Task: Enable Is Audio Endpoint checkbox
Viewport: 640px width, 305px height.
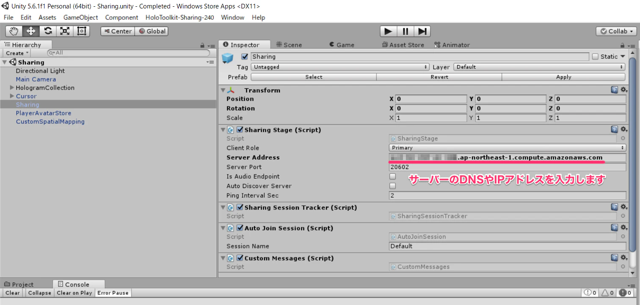Action: pyautogui.click(x=392, y=176)
